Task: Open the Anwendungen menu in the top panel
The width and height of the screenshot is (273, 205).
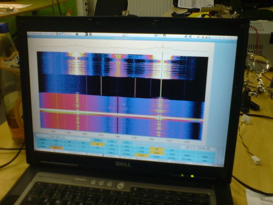Action: pos(37,33)
